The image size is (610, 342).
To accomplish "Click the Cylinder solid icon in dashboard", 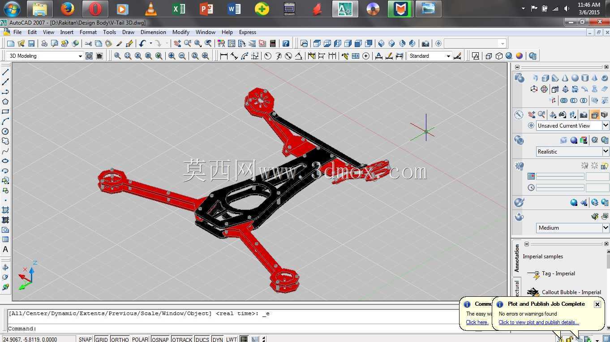I will pos(585,78).
